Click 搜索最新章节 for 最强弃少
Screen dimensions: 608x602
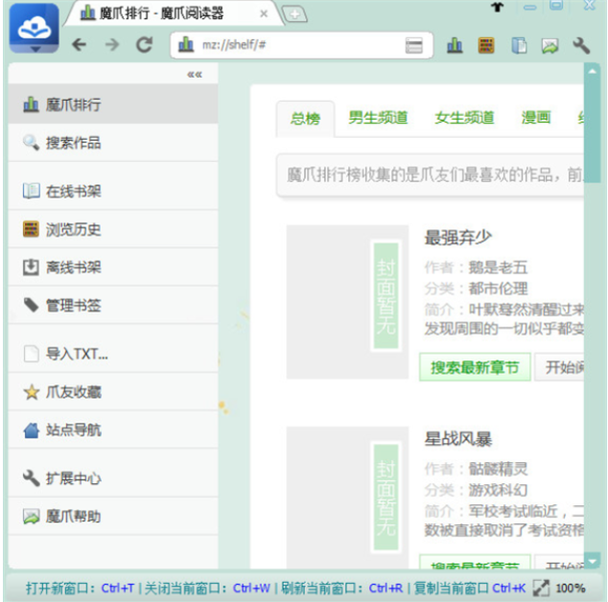pyautogui.click(x=475, y=367)
